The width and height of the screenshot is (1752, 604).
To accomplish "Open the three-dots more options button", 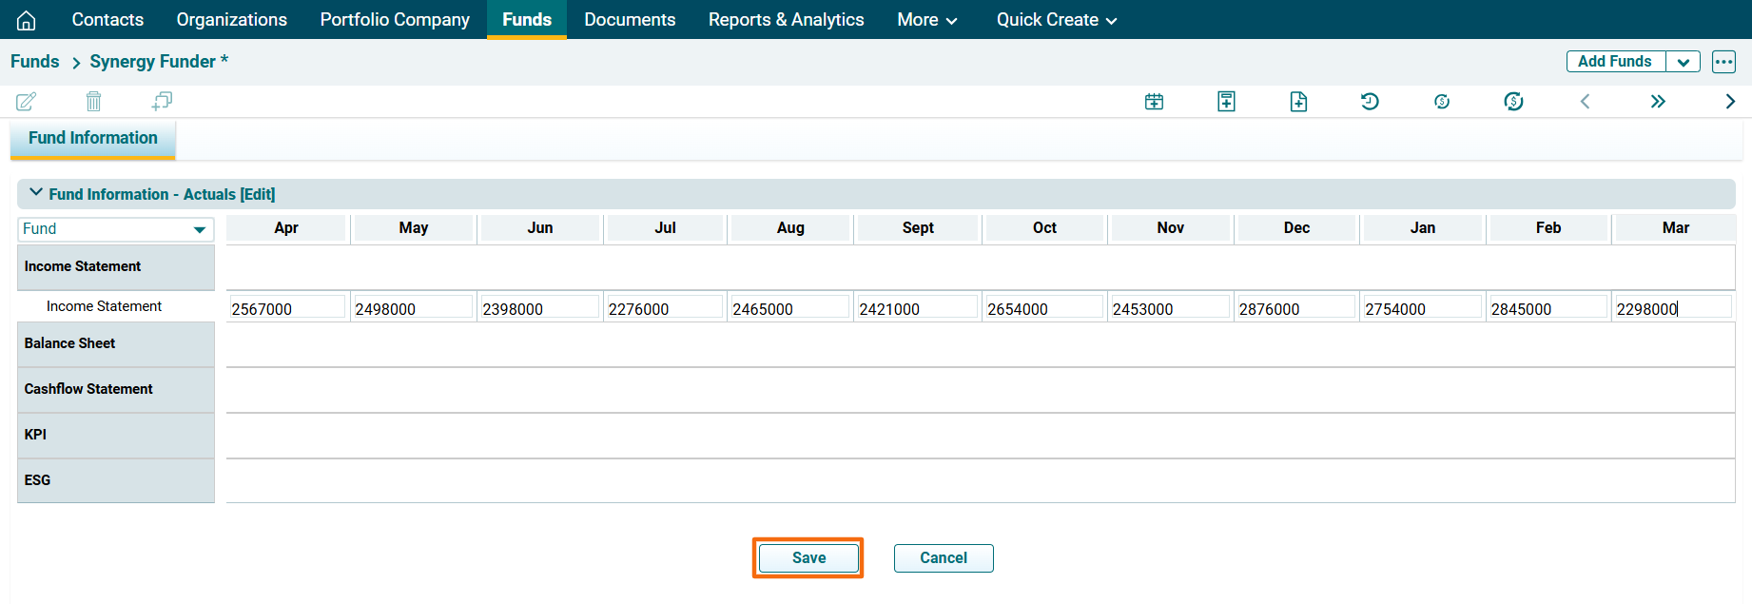I will [1723, 62].
